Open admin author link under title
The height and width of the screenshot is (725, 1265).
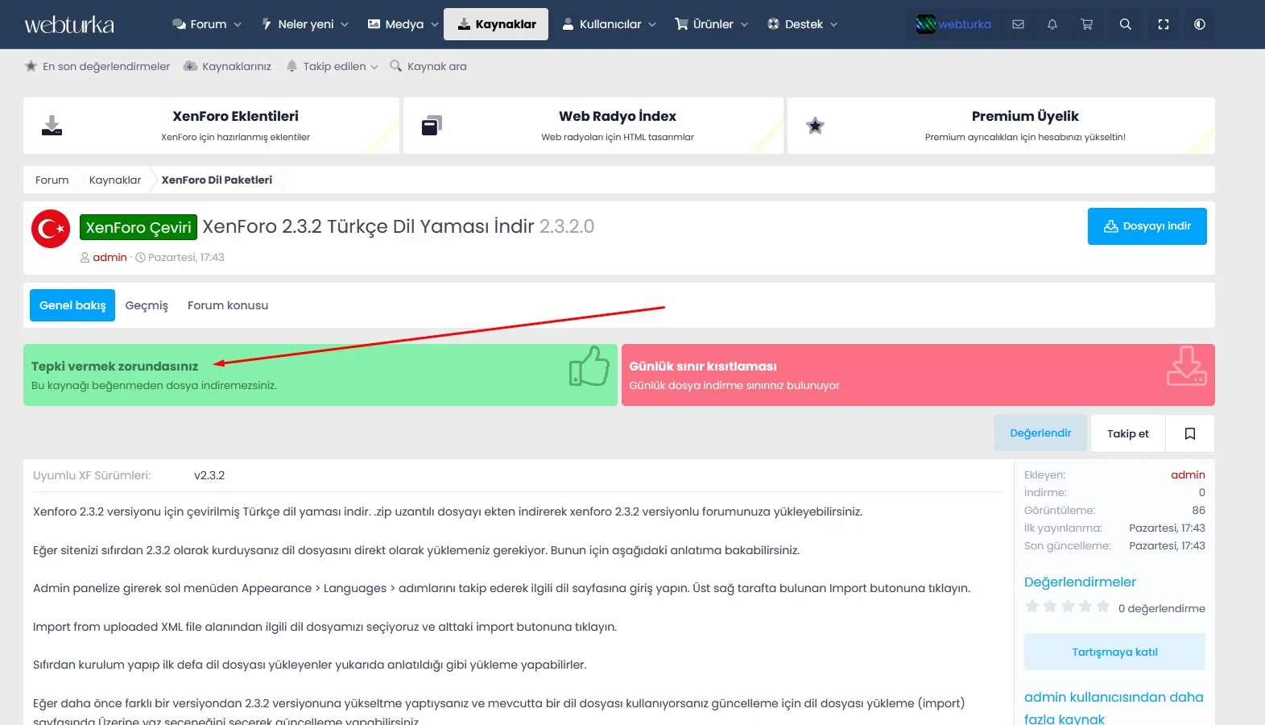pyautogui.click(x=110, y=257)
